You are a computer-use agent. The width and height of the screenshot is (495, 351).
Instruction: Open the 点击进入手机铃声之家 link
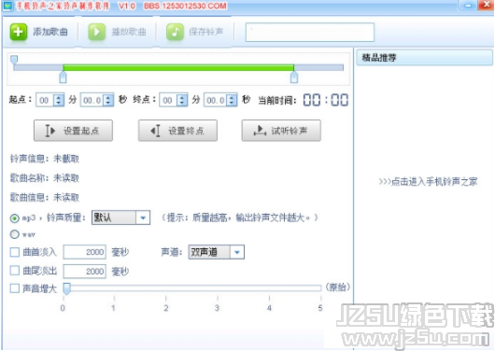428,181
